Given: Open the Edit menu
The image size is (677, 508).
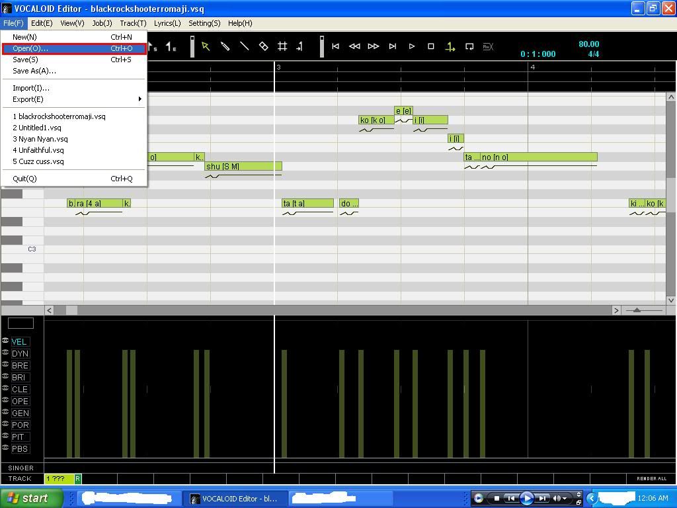Looking at the screenshot, I should pyautogui.click(x=42, y=23).
